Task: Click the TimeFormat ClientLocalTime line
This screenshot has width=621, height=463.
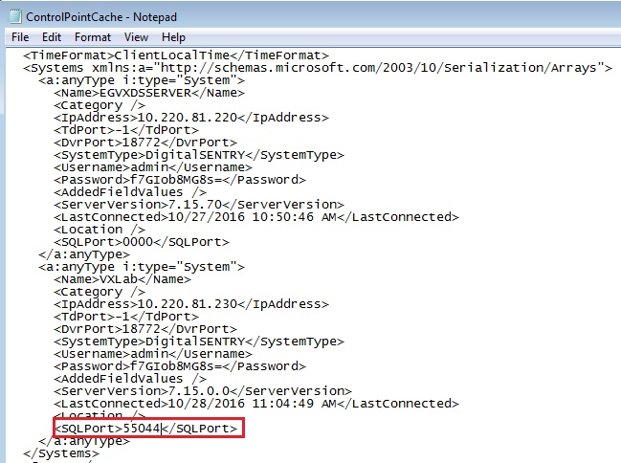Action: (176, 55)
